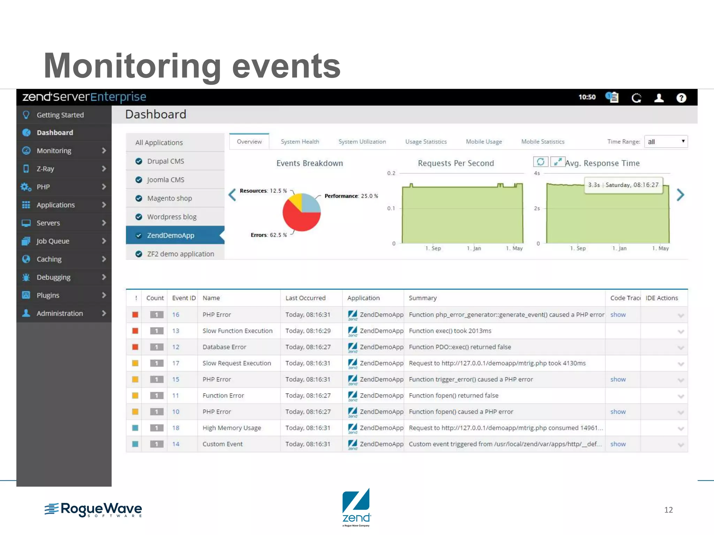Click the Debugging bug icon
This screenshot has width=714, height=535.
tap(26, 277)
